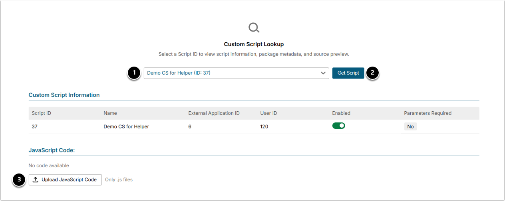Click the Script ID column header
This screenshot has width=505, height=201.
pos(42,113)
